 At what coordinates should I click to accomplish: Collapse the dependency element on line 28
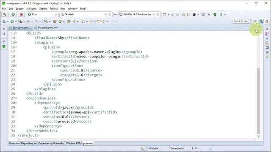[x=16, y=103]
